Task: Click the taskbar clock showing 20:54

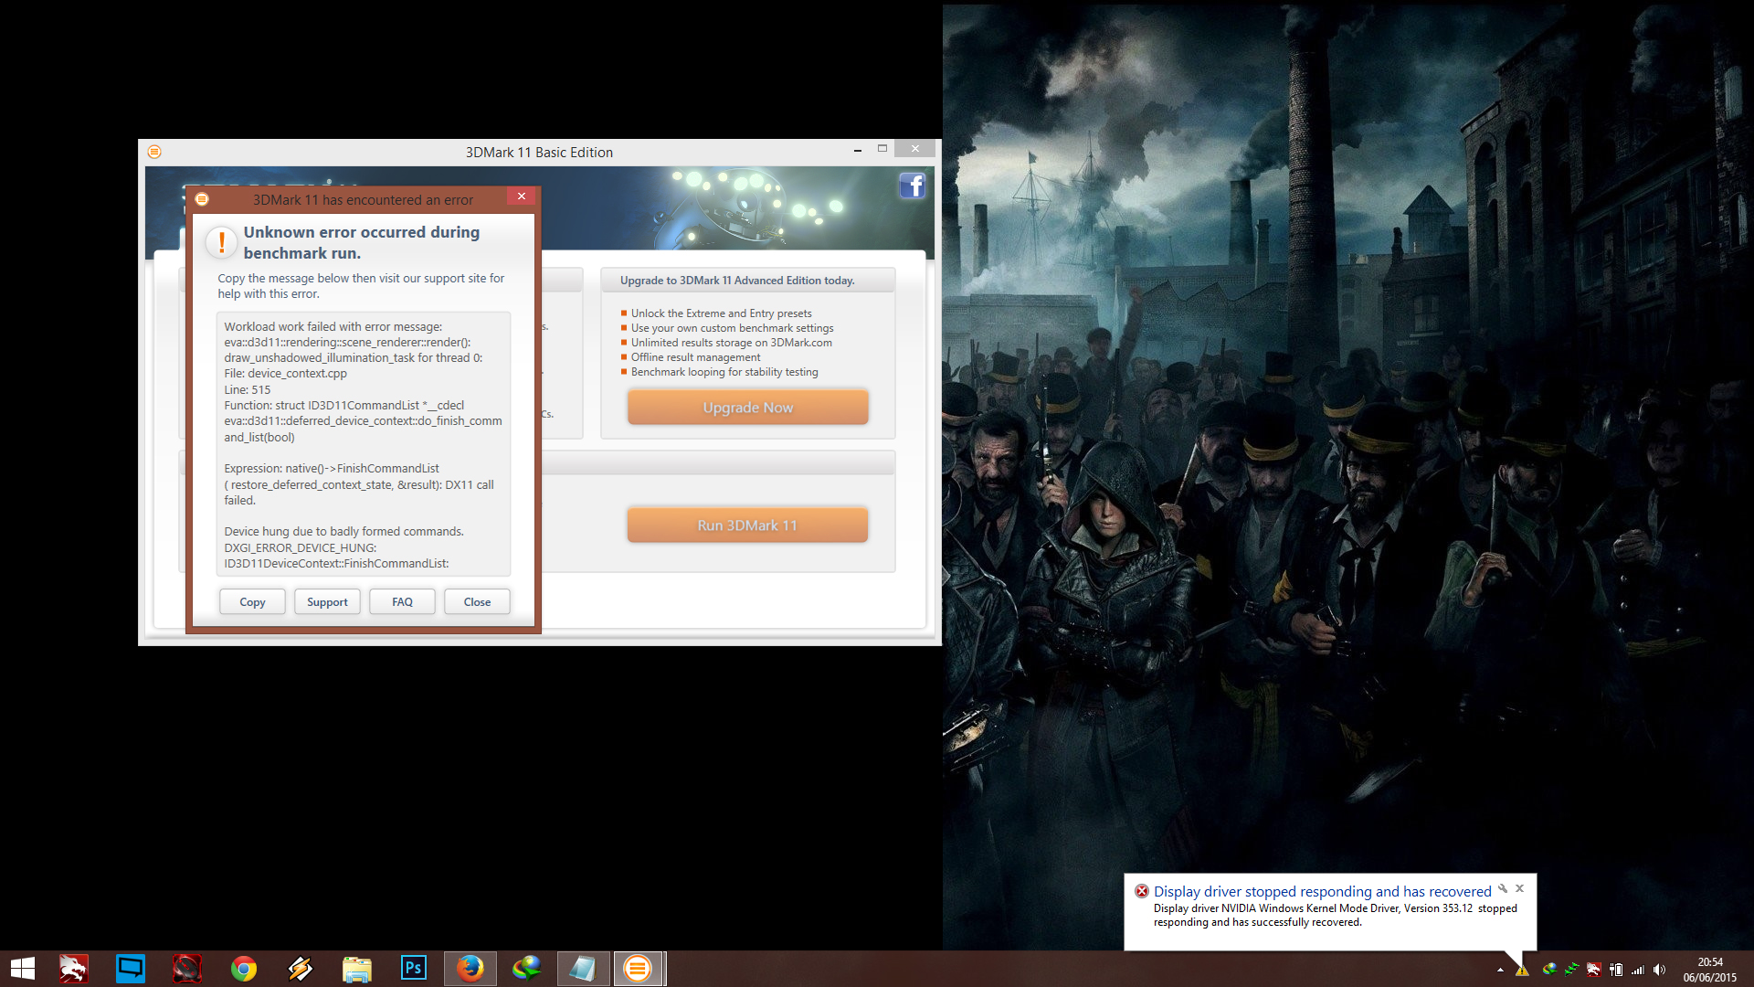Action: 1709,969
